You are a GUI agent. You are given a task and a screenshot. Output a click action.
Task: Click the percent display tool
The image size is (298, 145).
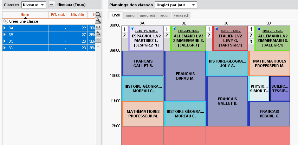(98, 34)
